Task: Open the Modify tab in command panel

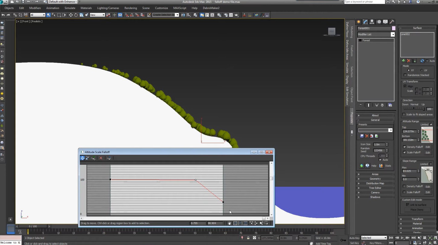Action: pos(366,22)
